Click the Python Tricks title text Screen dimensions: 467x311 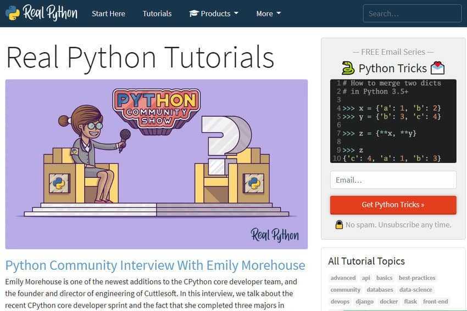click(392, 69)
